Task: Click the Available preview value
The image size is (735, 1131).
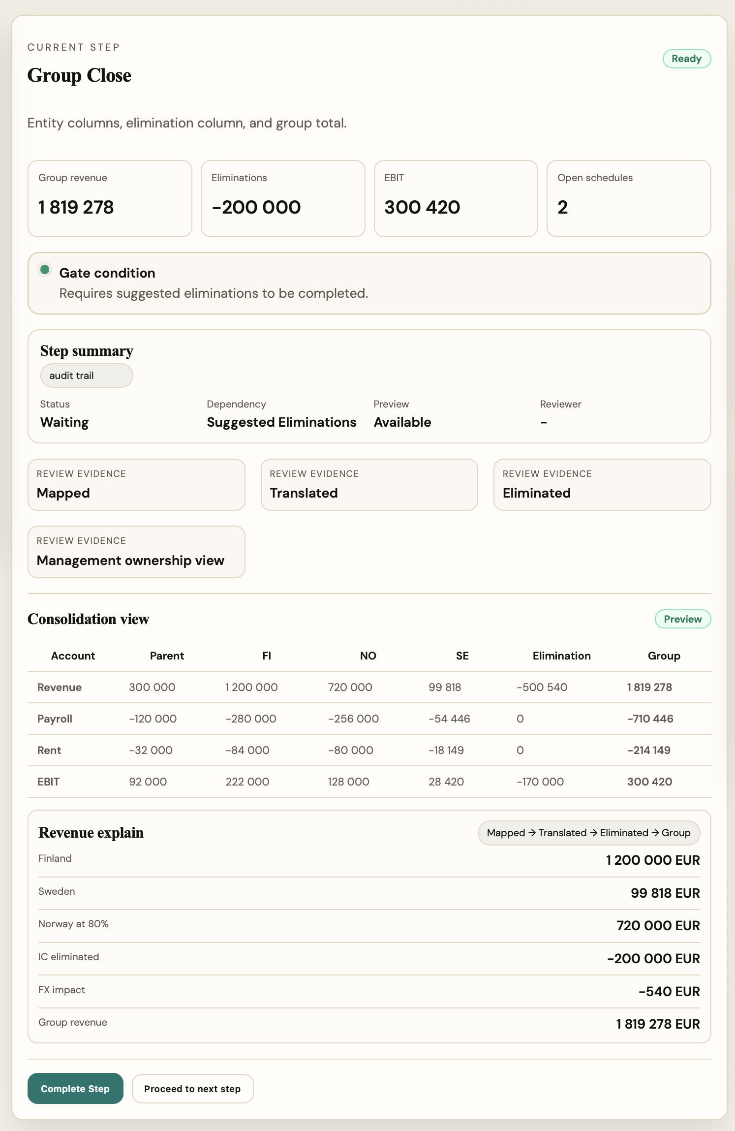Action: [402, 422]
